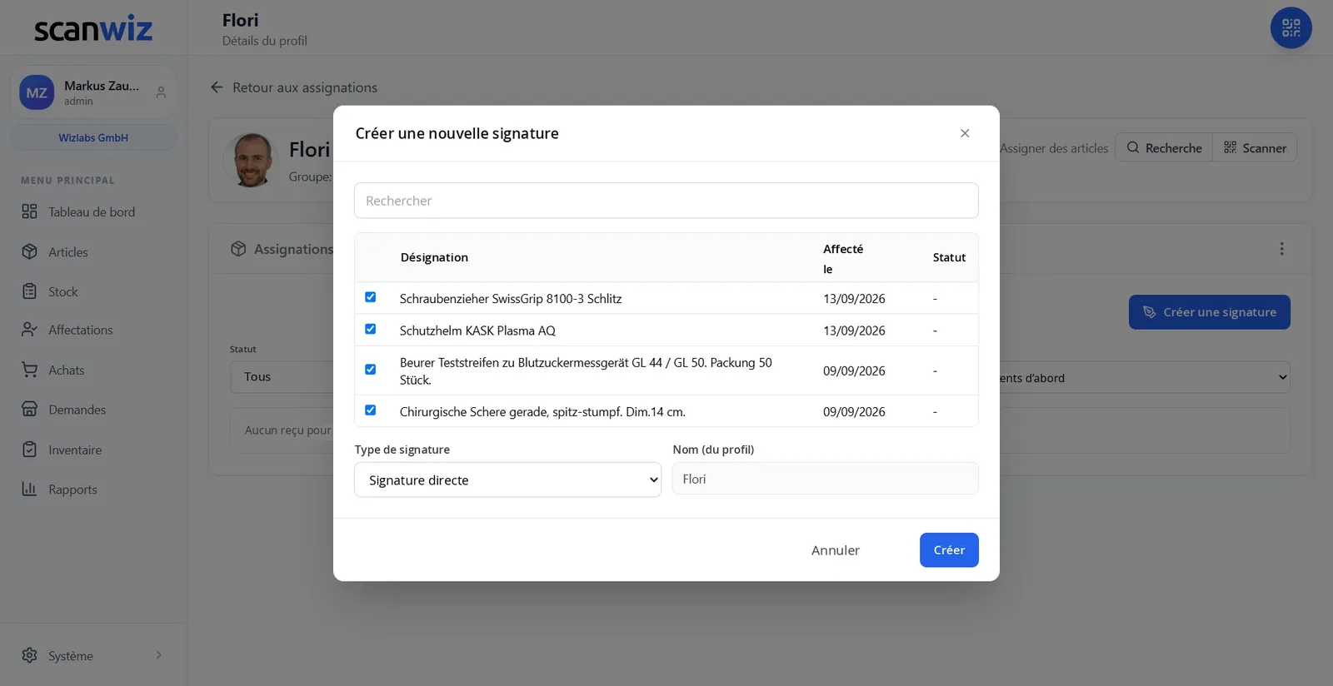Open the sort dropdown ending in 'ents d'abord'
The image size is (1333, 686).
(x=1145, y=377)
